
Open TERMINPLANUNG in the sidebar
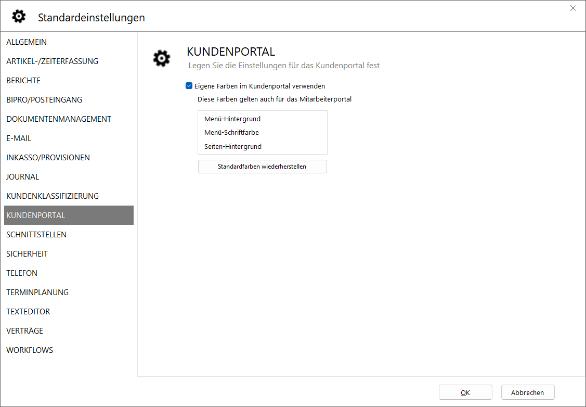37,292
